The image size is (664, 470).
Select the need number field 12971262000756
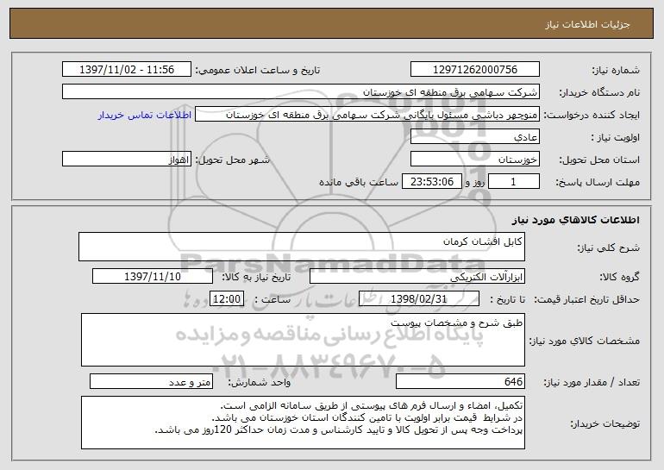click(x=474, y=70)
